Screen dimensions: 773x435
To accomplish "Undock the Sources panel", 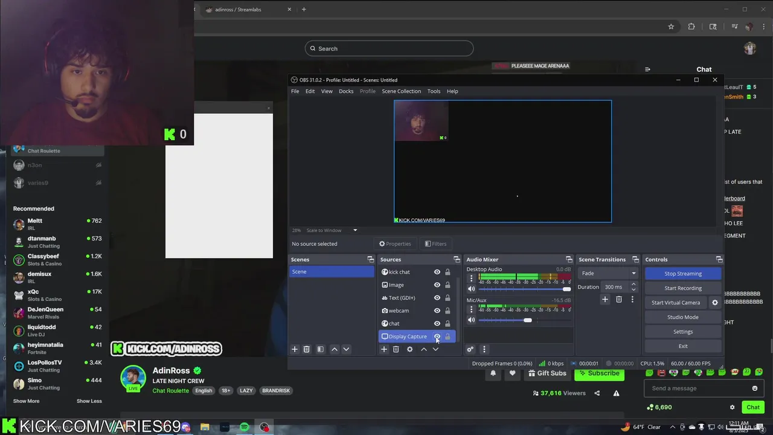I will (457, 259).
